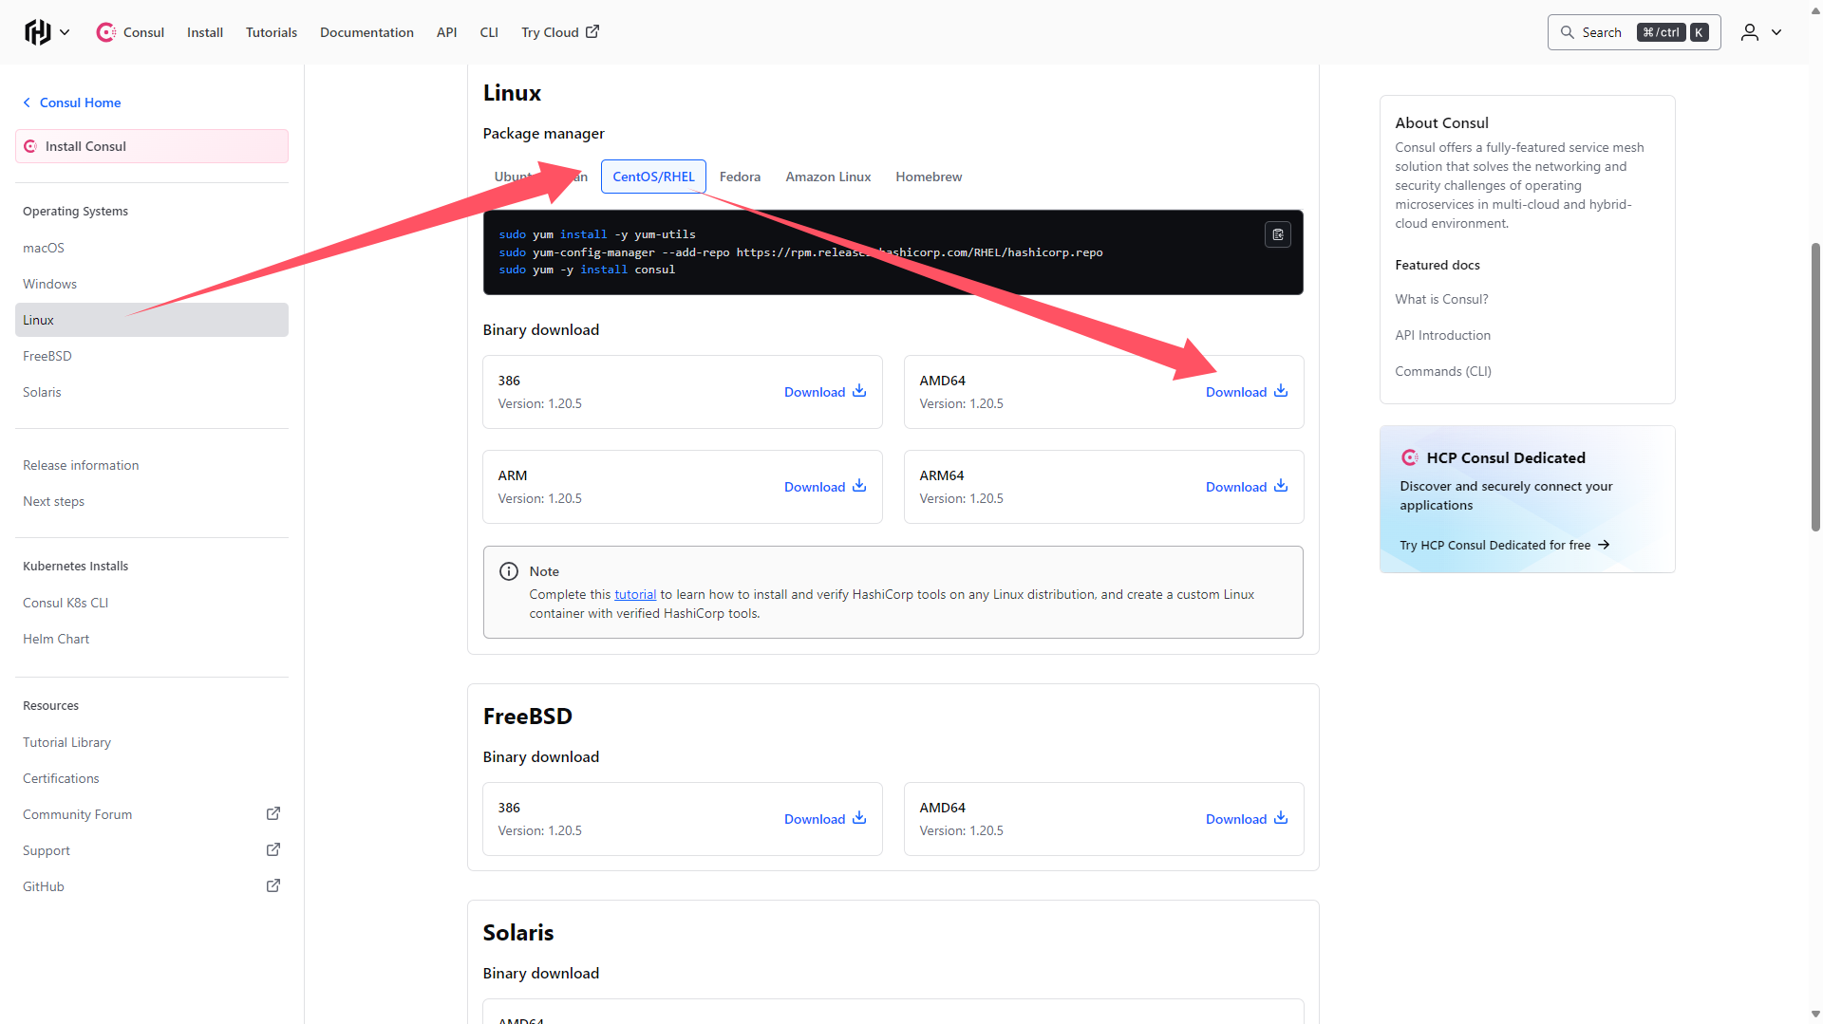Open Commands (CLI) featured doc

click(1443, 371)
